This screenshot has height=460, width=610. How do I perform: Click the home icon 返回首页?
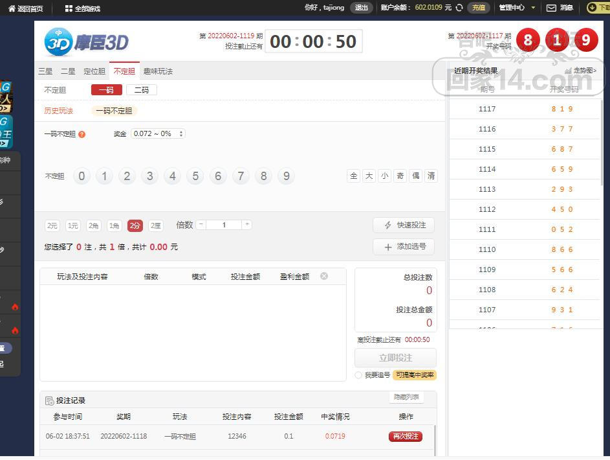tap(12, 8)
